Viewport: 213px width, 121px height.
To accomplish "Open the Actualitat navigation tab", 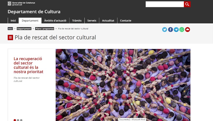I will 108,20.
